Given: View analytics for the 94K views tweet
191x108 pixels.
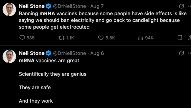Looking at the screenshot, I should [140, 38].
